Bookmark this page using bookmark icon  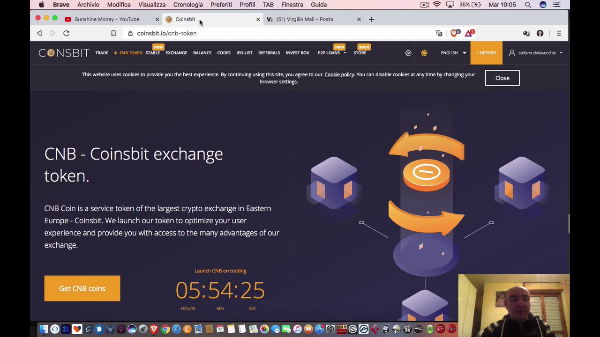point(113,33)
